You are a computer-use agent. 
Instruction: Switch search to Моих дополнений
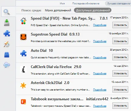58,10
